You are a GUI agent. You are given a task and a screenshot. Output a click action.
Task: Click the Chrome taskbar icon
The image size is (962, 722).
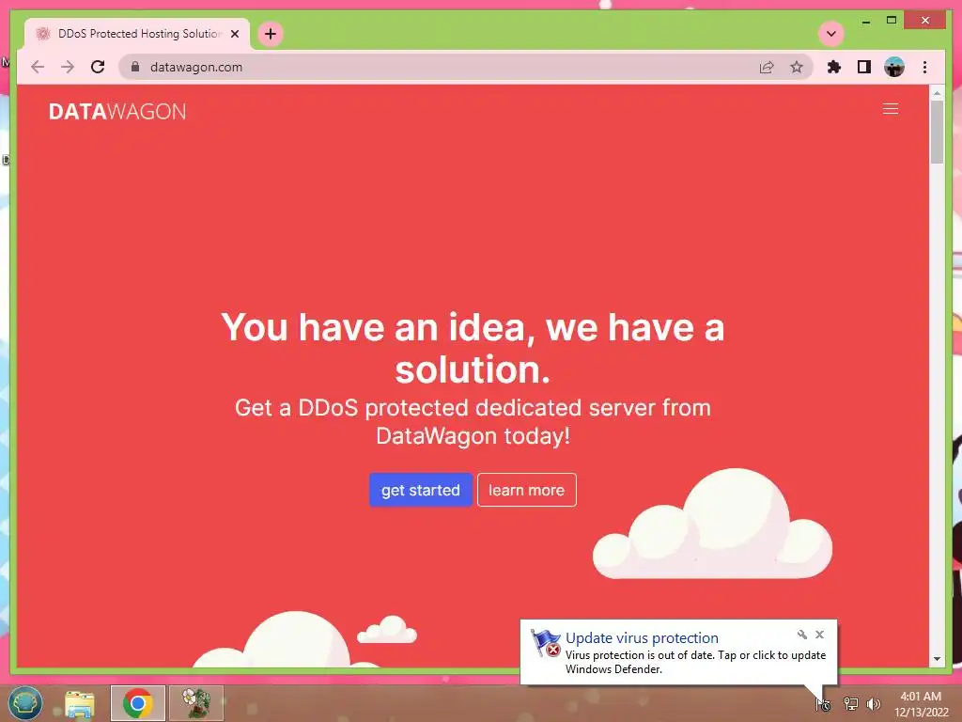tap(137, 703)
